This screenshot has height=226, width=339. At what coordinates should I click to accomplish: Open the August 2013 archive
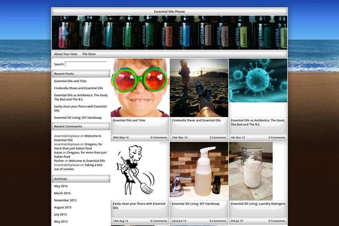click(x=63, y=207)
